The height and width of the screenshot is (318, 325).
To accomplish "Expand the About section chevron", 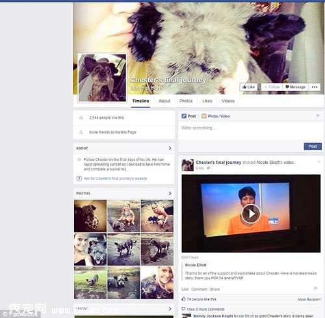I will [170, 148].
